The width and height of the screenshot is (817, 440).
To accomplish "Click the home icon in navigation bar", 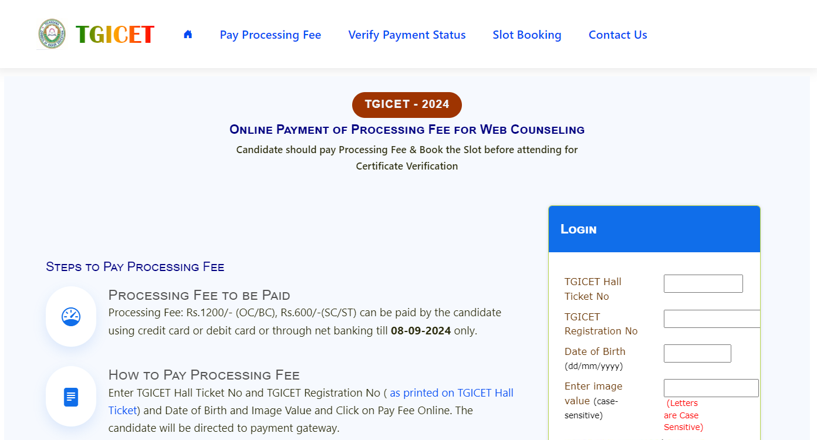I will 188,35.
